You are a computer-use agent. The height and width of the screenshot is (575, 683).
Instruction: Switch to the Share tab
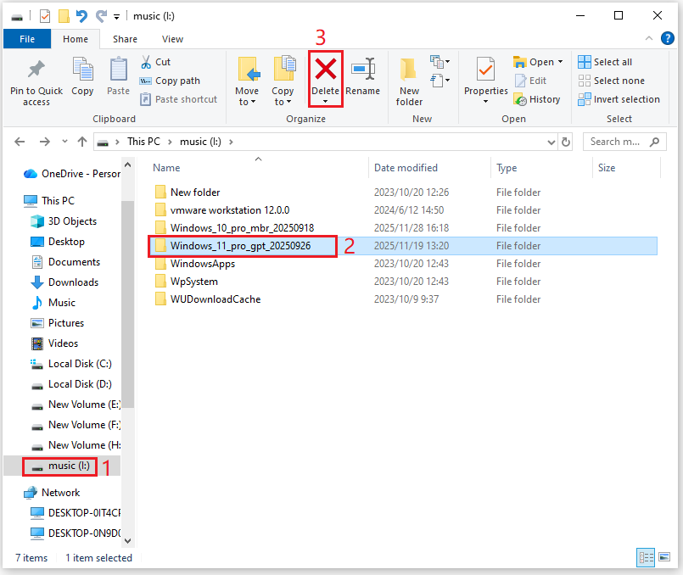(125, 38)
